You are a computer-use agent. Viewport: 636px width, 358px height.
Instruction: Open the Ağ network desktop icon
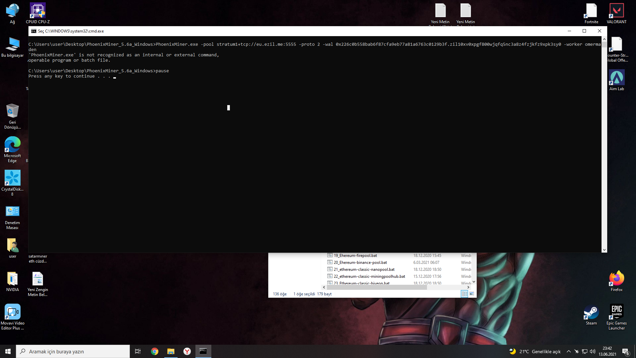click(12, 14)
